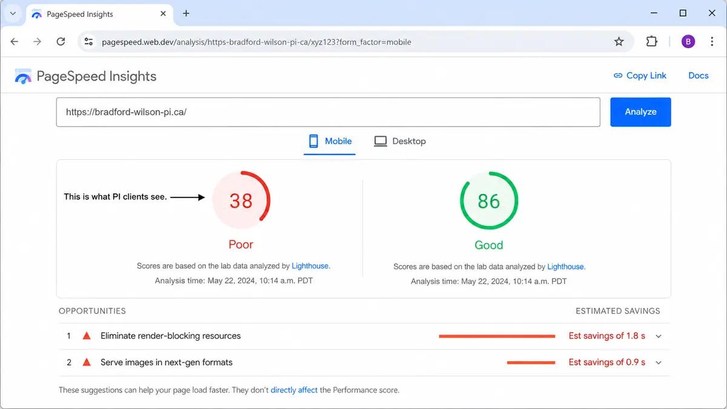Click the 1.8 s savings bar
This screenshot has width=727, height=409.
(497, 336)
